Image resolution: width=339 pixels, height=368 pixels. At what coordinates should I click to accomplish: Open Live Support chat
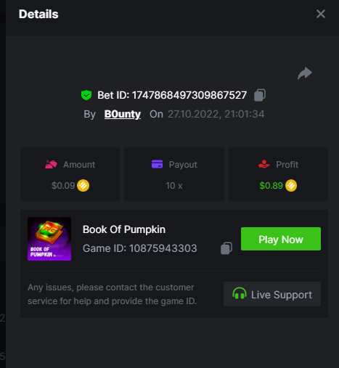tap(272, 294)
